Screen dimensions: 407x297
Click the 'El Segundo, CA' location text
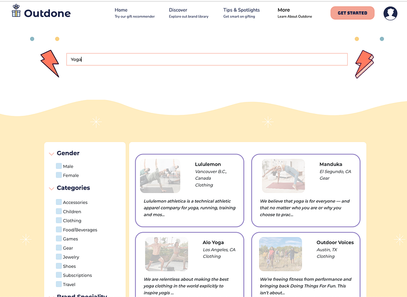pos(335,171)
